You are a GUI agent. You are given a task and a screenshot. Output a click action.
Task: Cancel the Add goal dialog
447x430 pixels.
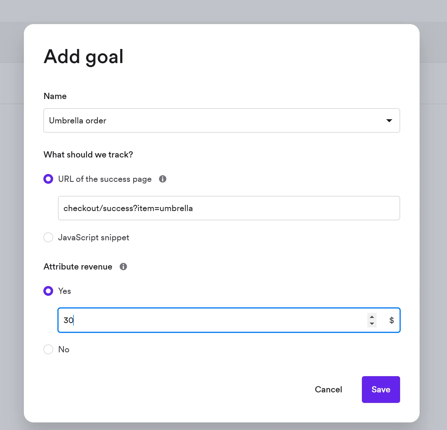(328, 389)
